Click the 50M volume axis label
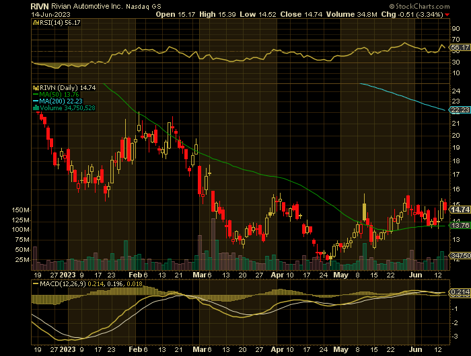471x356 pixels. [22, 250]
